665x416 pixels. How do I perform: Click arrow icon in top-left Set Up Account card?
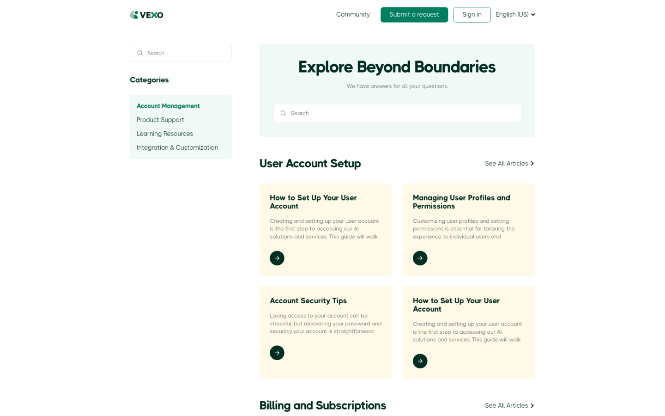(277, 258)
